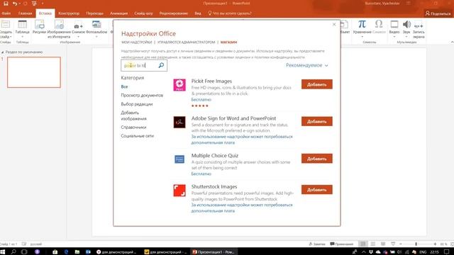Screen dimensions: 454x255
Task: Click Что вы хотите сделать tell-me box
Action: coord(230,13)
